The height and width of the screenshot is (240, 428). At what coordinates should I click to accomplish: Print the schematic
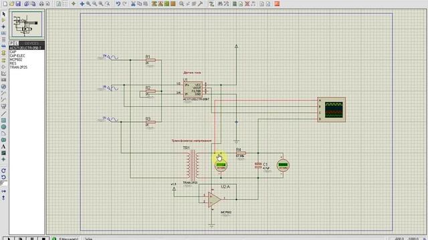pyautogui.click(x=41, y=4)
